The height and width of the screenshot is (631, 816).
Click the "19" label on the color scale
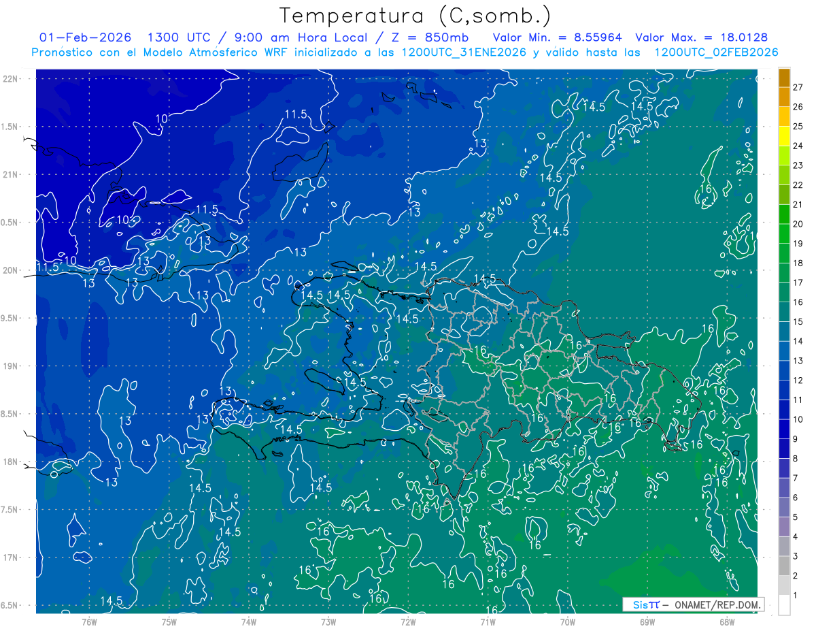798,244
